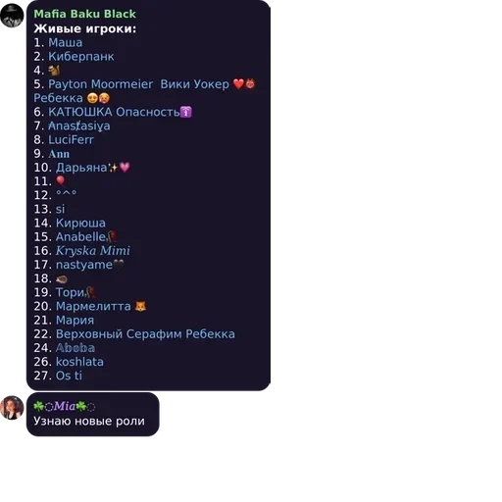Open player Маша's profile link
Viewport: 502px width, 502px height.
[66, 42]
